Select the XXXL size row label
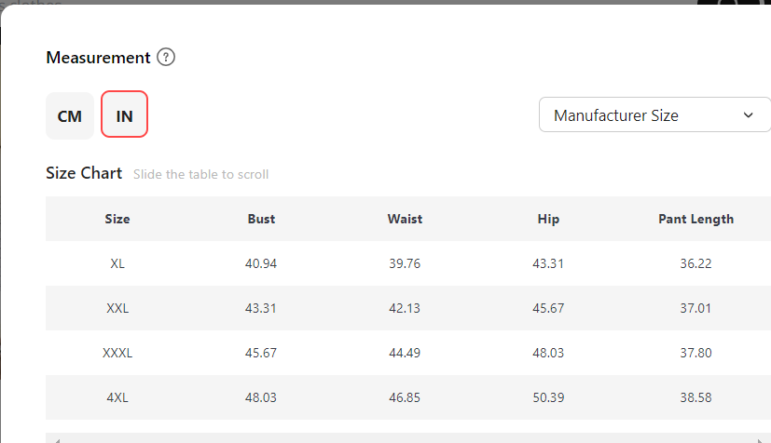This screenshot has width=771, height=443. [117, 353]
